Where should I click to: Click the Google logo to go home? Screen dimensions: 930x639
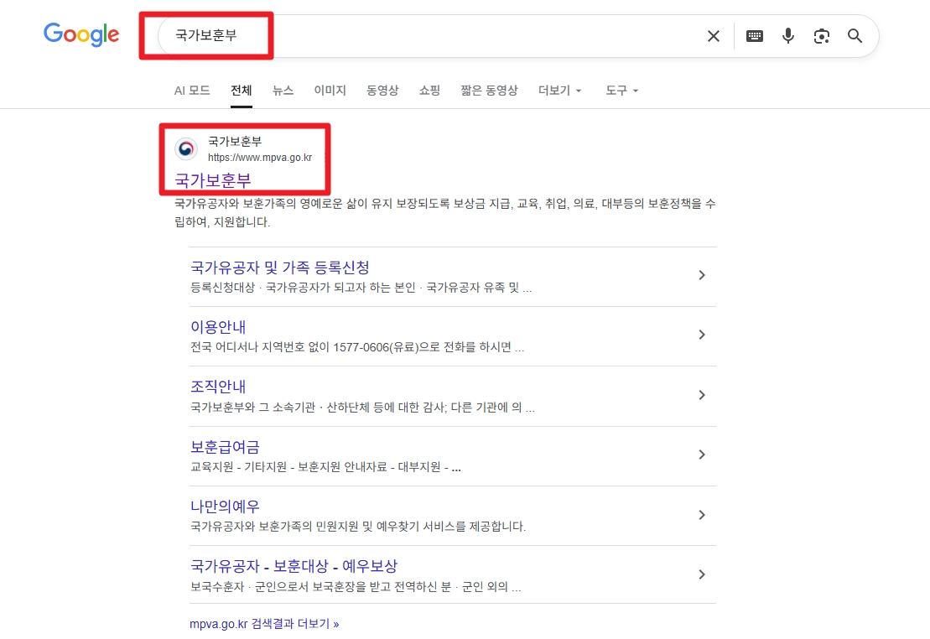coord(81,34)
